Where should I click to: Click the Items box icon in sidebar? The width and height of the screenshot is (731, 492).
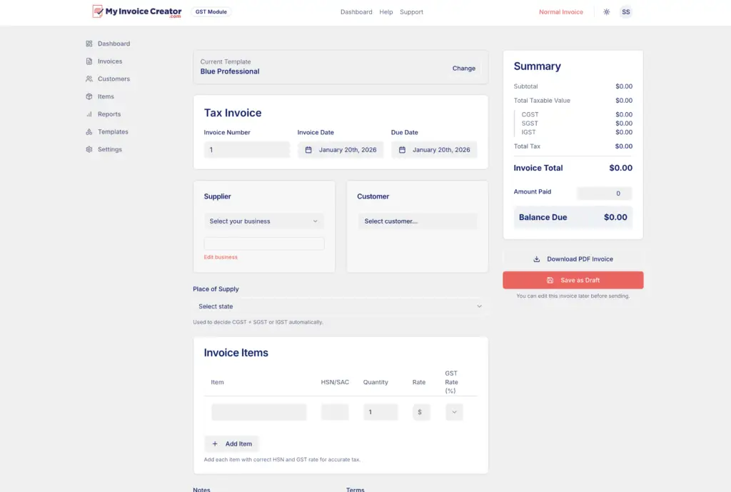[x=89, y=96]
